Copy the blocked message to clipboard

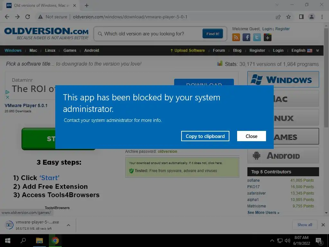[205, 136]
